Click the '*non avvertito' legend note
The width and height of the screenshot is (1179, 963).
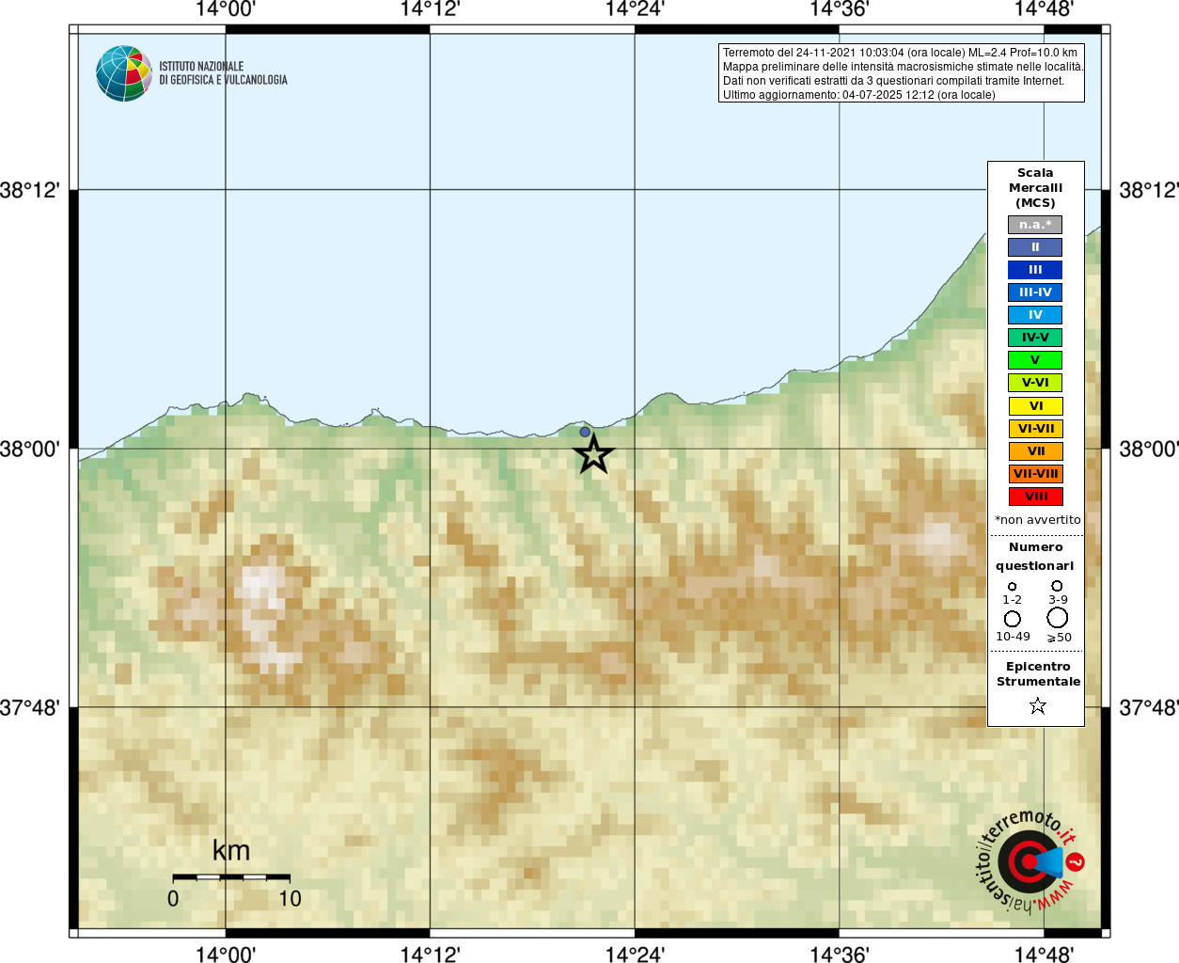(x=1038, y=520)
